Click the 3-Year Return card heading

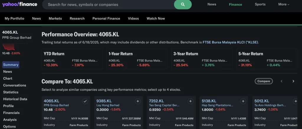pos(186,54)
